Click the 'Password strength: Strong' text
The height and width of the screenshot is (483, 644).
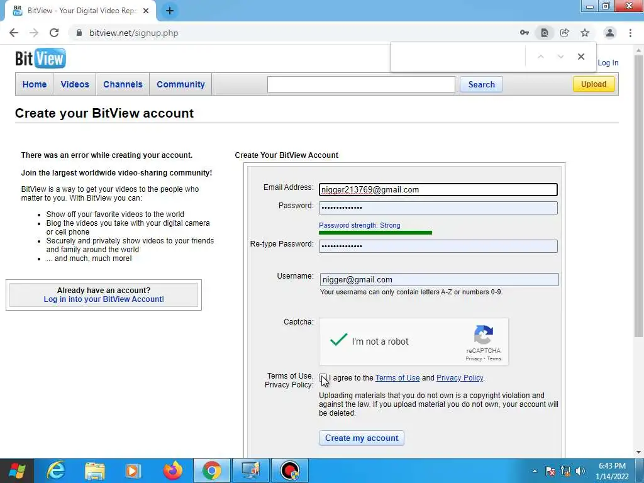359,225
